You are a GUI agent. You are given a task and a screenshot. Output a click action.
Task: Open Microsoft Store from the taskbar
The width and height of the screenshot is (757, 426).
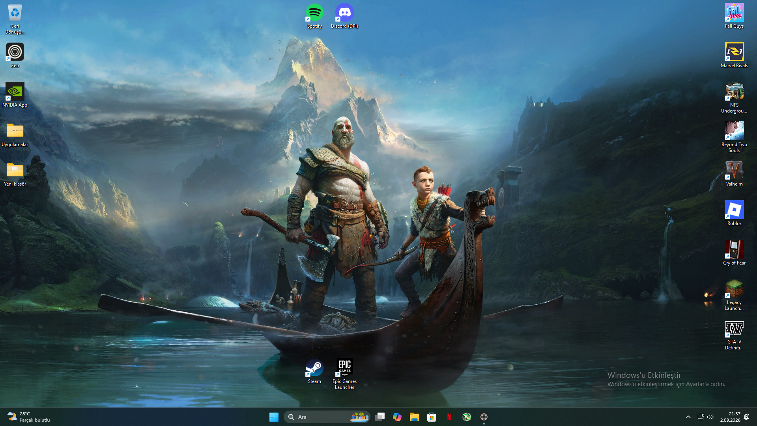click(432, 417)
